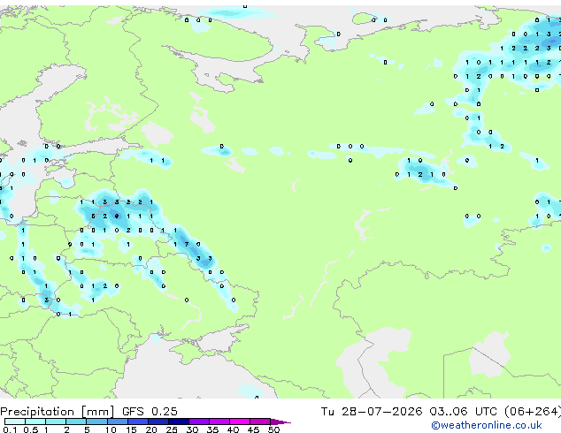Click the '0.1' legend scale label
Screen dimensions: 561x433
coord(10,429)
